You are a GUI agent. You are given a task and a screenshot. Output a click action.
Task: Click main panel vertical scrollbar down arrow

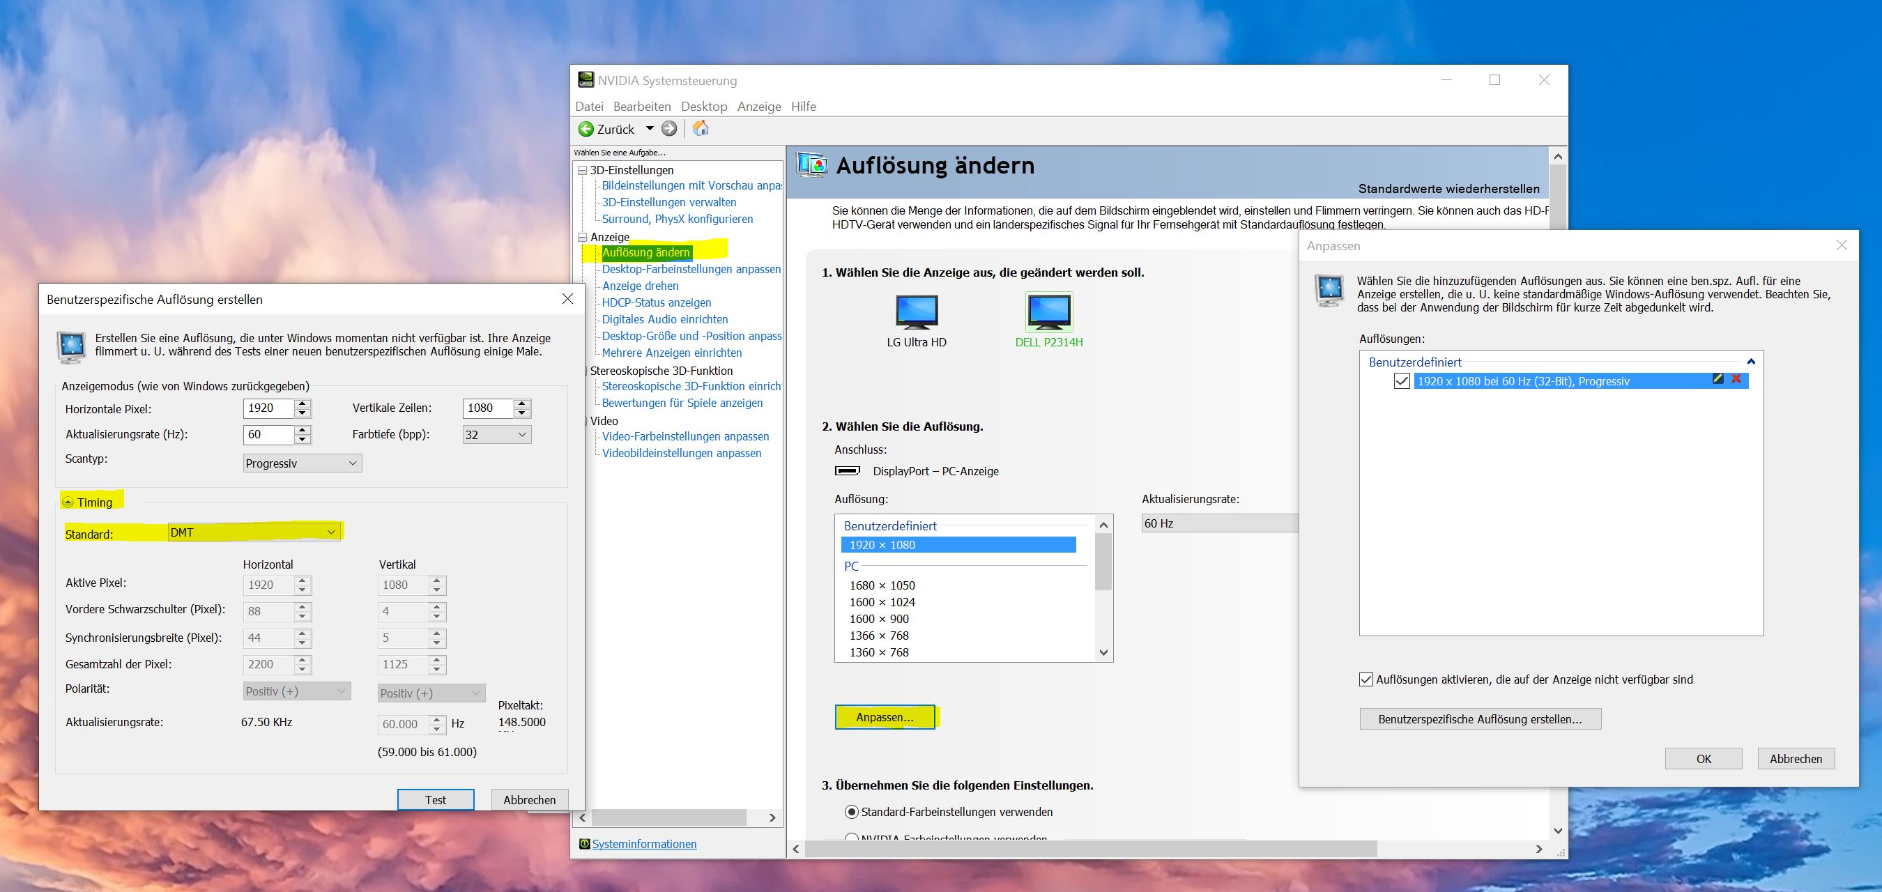(1558, 831)
